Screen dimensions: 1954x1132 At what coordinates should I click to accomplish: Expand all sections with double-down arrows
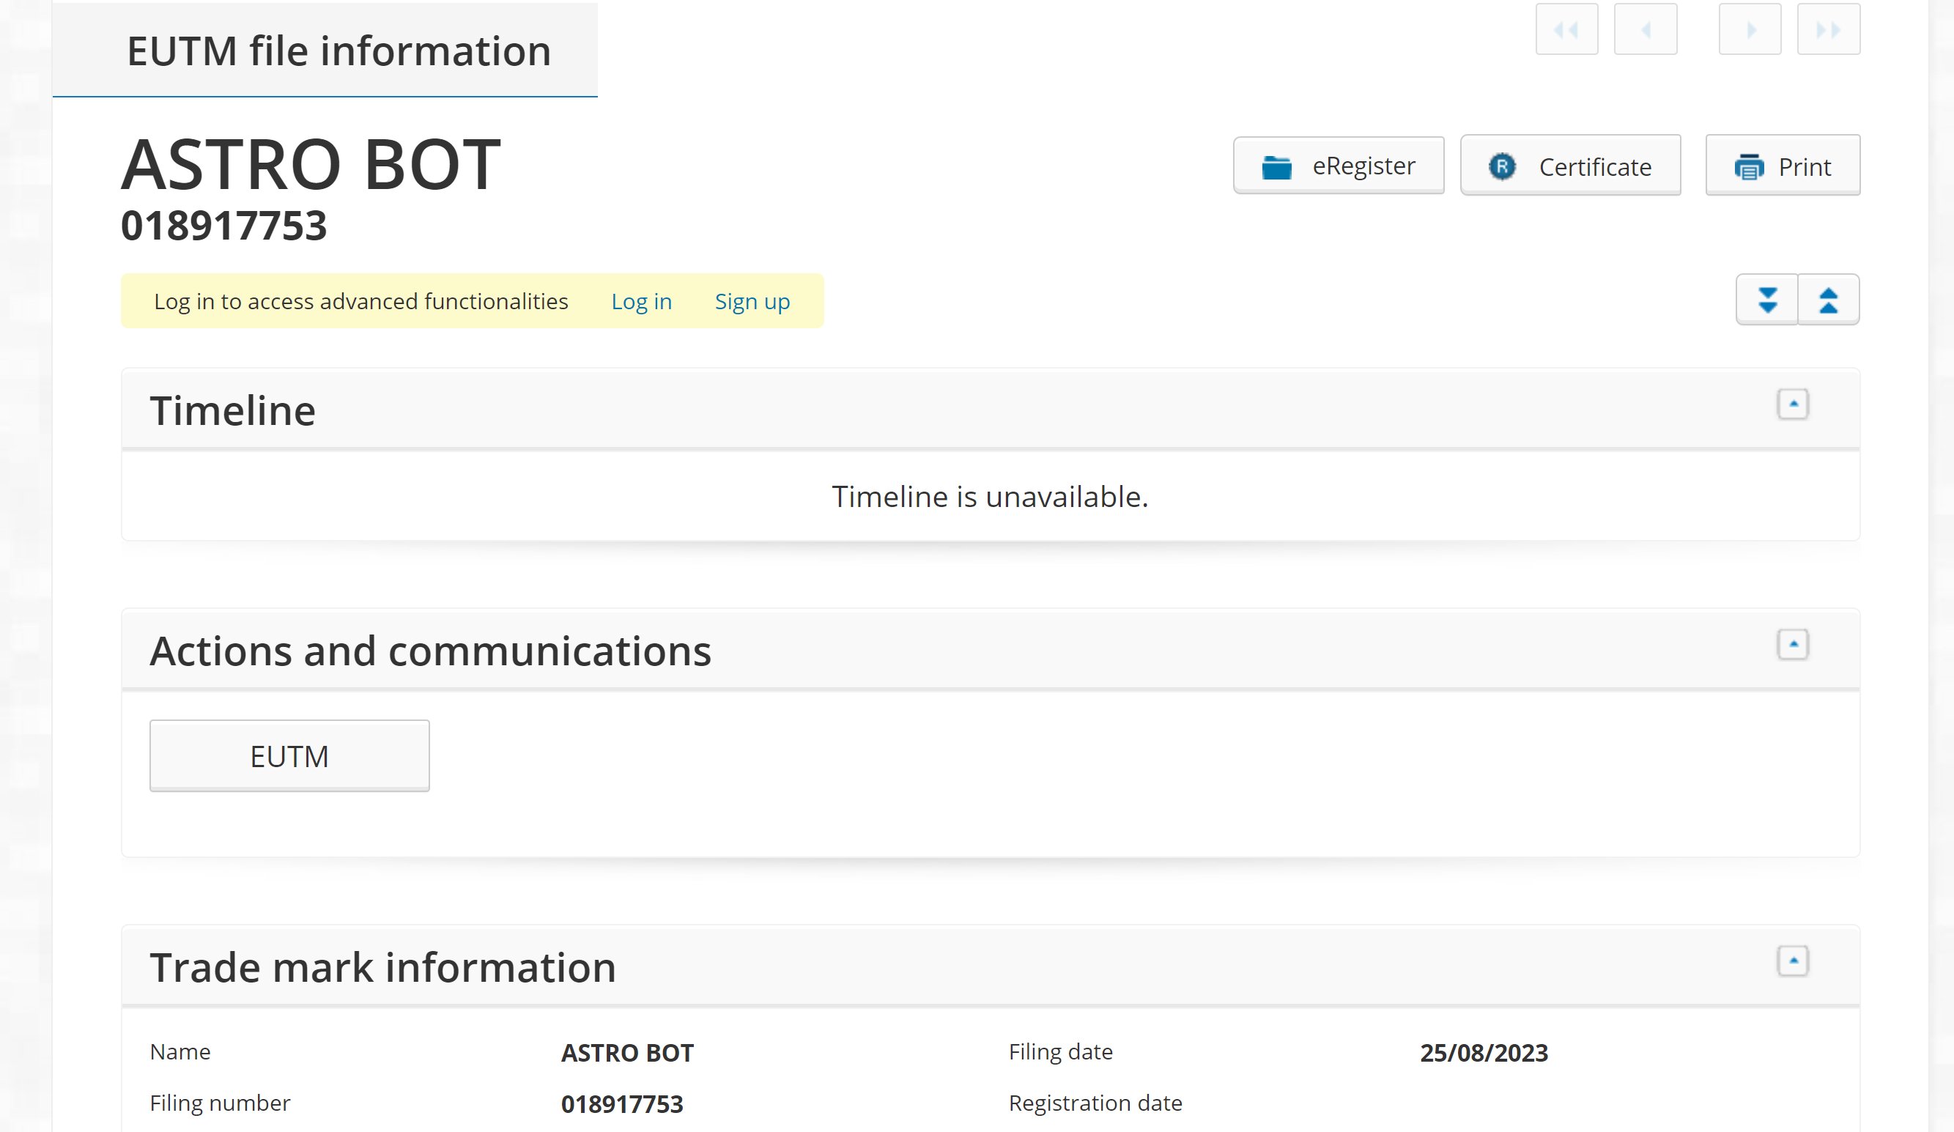pyautogui.click(x=1767, y=299)
